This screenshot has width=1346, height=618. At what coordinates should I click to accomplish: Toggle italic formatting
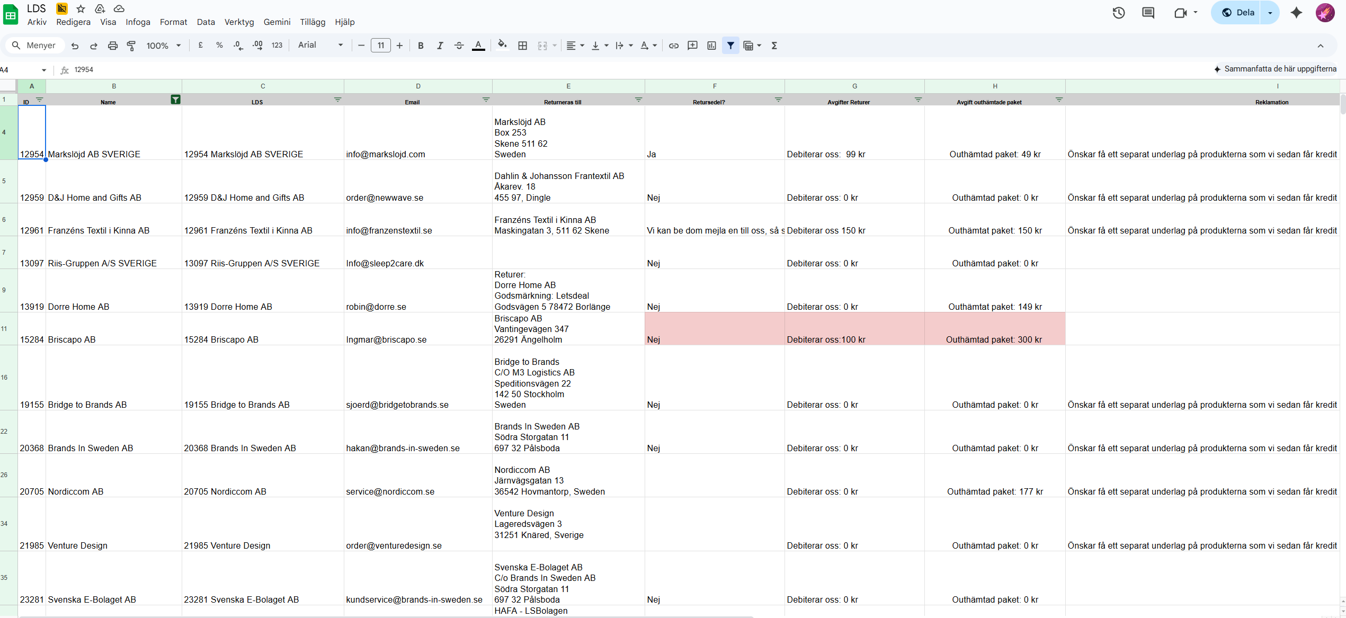pyautogui.click(x=440, y=46)
